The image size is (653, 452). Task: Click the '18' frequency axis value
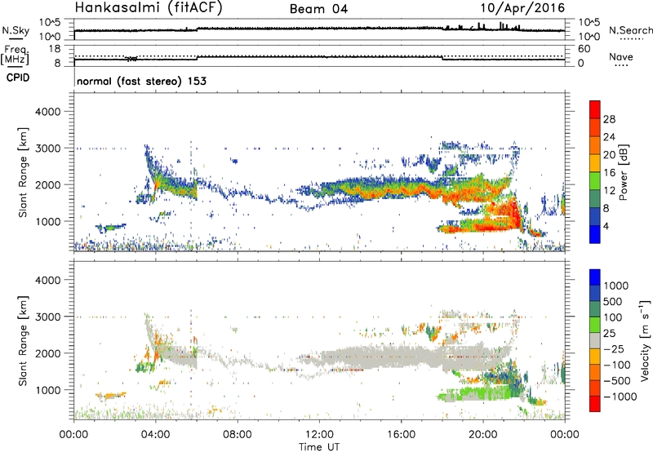(x=55, y=49)
